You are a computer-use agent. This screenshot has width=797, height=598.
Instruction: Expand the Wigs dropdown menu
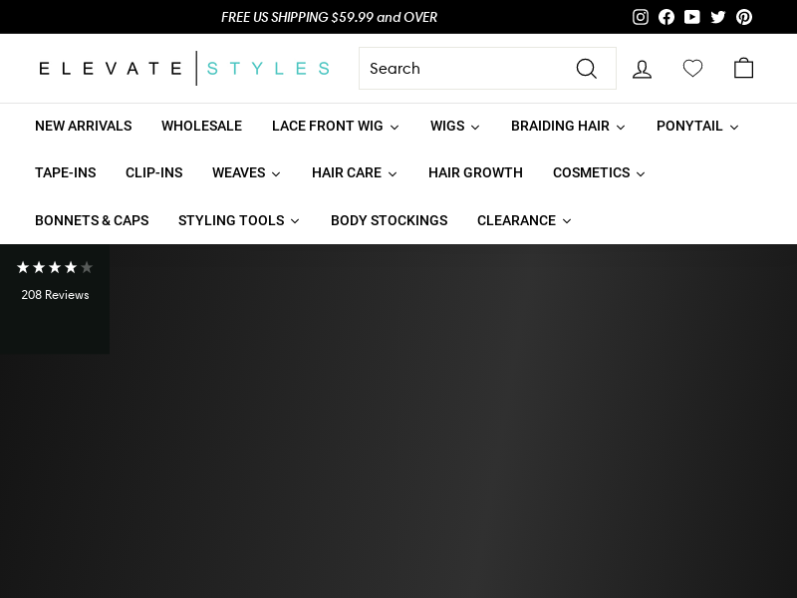coord(455,127)
